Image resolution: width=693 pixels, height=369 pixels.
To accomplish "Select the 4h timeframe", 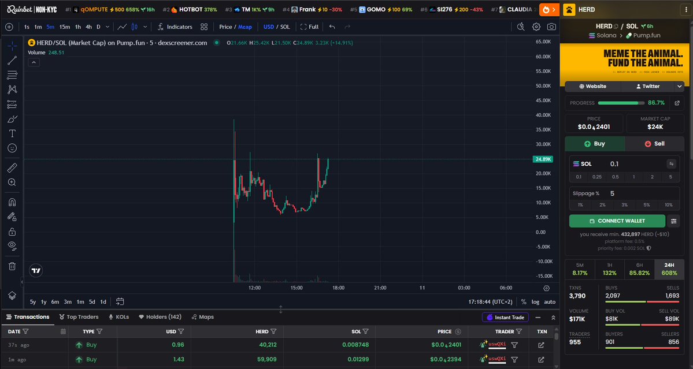I will tap(89, 27).
